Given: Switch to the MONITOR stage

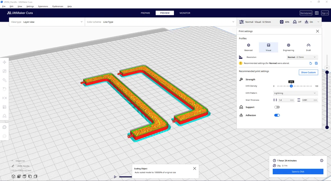Looking at the screenshot, I should [x=185, y=13].
